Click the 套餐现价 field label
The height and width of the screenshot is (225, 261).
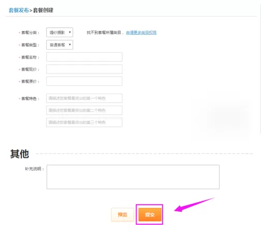click(x=30, y=69)
